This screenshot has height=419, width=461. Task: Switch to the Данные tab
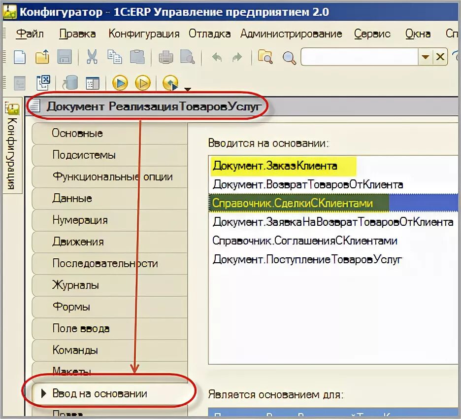[x=110, y=199]
